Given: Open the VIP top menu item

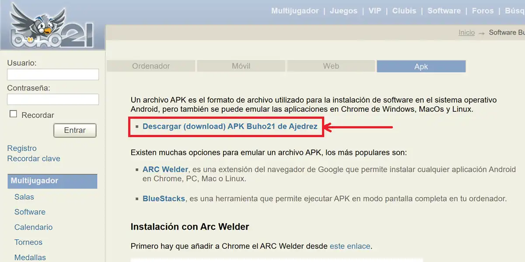Looking at the screenshot, I should coord(375,11).
